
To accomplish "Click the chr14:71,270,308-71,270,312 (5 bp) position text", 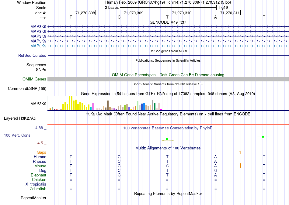I will (200, 2).
